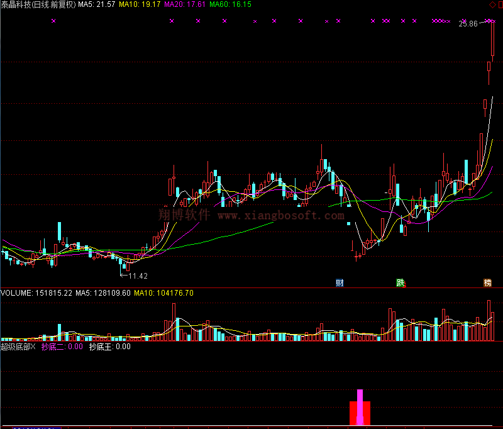Click the green 跌 event marker

(400, 282)
